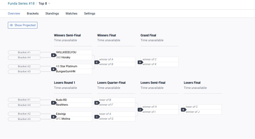Click 'winner of F' slot
Image resolution: width=255 pixels, height=139 pixels.
pyautogui.click(x=116, y=105)
